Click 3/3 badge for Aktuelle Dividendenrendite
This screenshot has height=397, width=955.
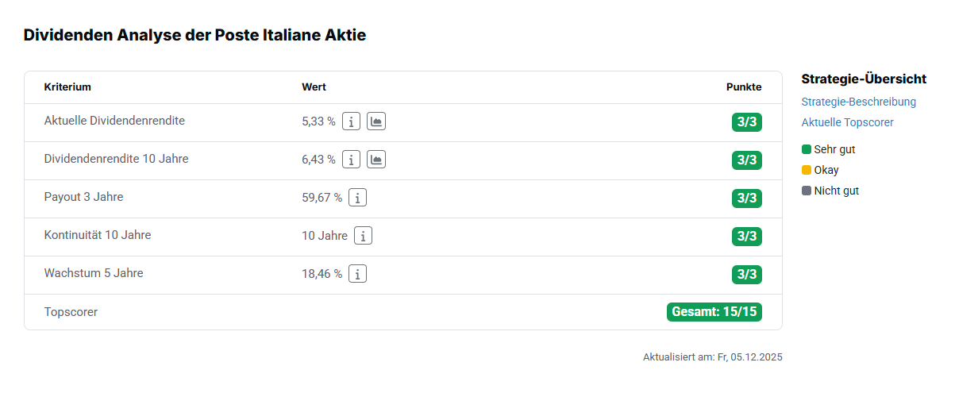click(746, 122)
